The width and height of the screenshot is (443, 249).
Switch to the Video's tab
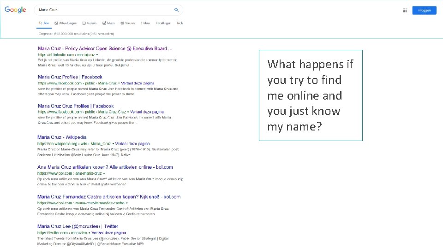coord(89,23)
